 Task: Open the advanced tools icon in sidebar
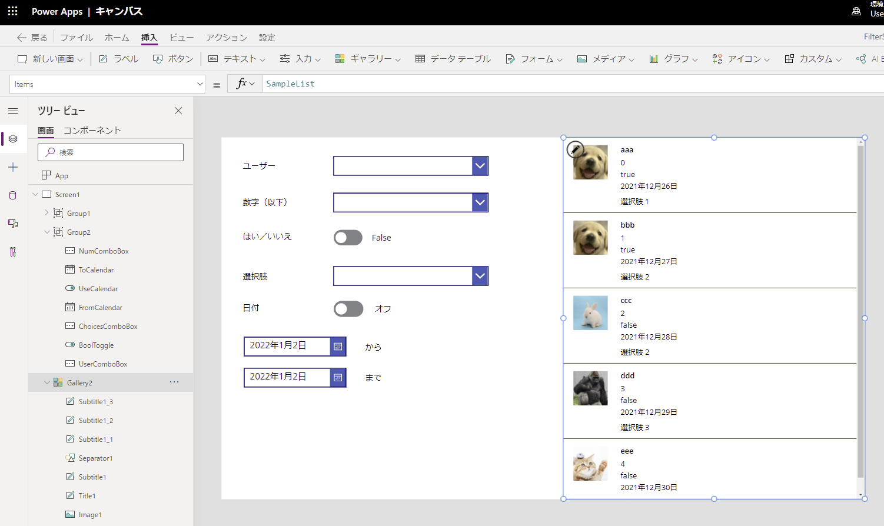pyautogui.click(x=13, y=252)
